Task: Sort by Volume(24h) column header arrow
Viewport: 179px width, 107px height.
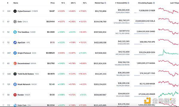Action: [116, 3]
